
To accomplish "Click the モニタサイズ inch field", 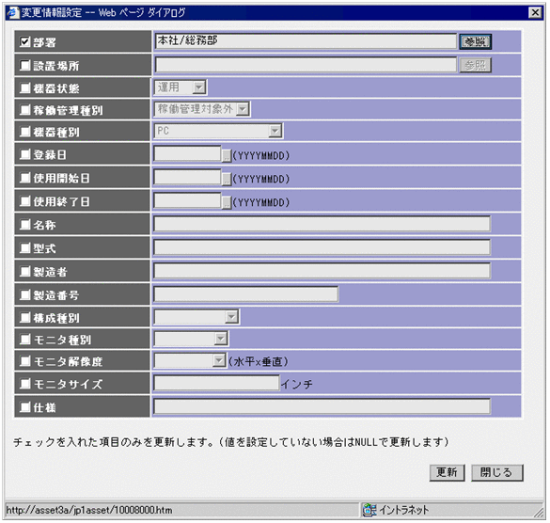I will [x=216, y=383].
